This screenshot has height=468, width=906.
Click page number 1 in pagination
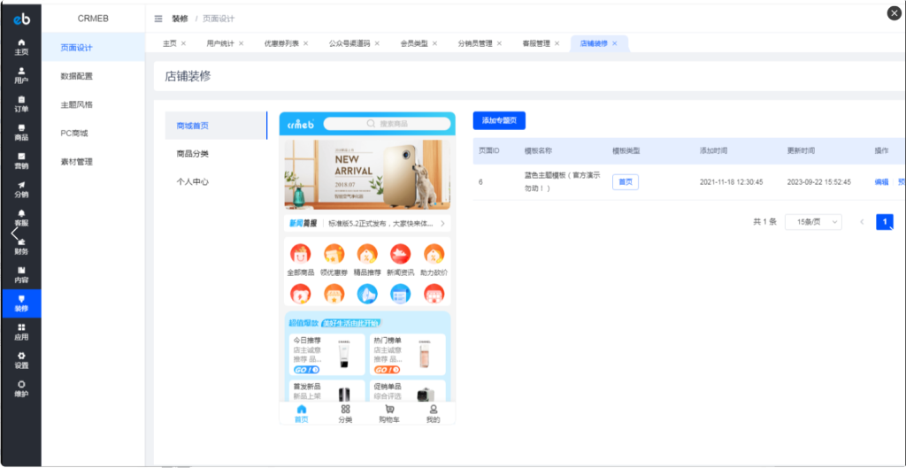coord(885,222)
